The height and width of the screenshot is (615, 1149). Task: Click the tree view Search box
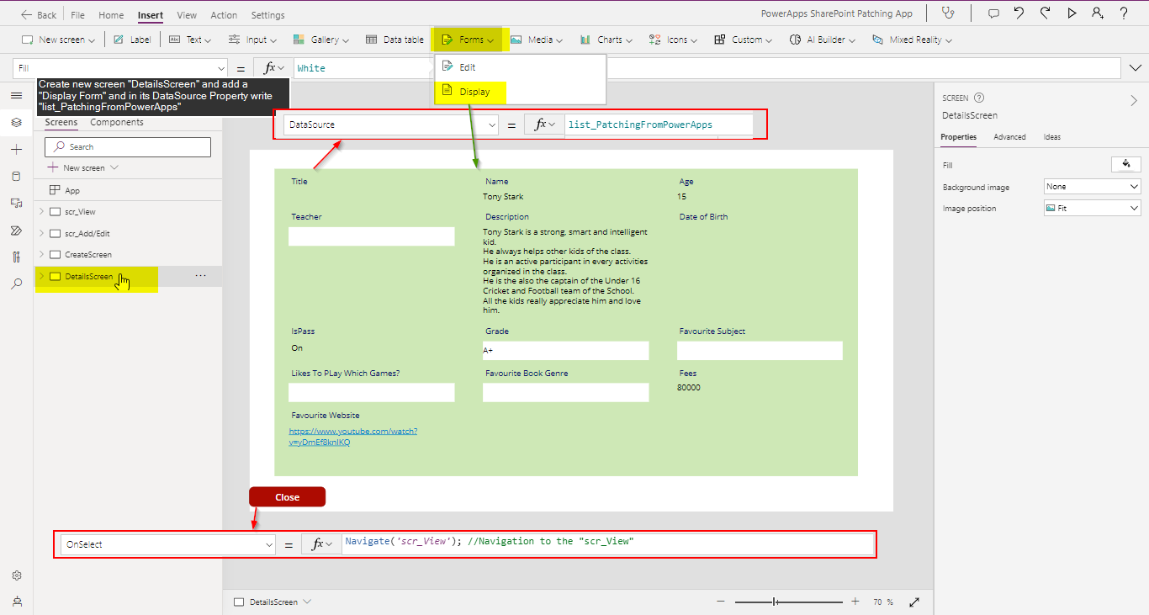coord(128,146)
